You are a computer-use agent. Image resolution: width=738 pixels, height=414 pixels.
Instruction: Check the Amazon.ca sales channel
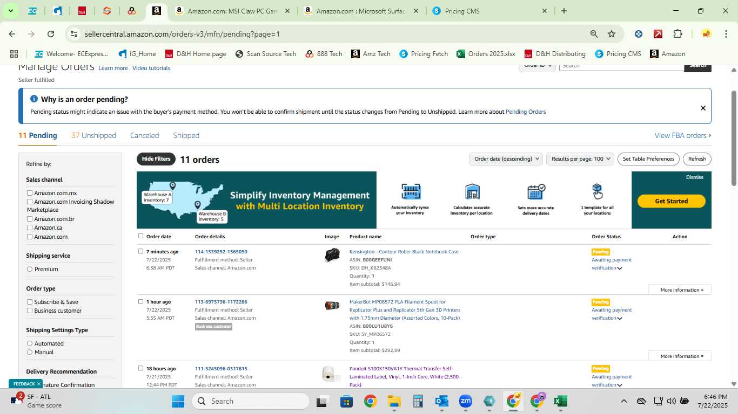(x=30, y=227)
